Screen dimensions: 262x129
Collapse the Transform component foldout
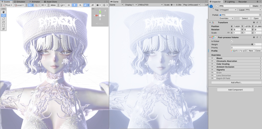pyautogui.click(x=210, y=22)
